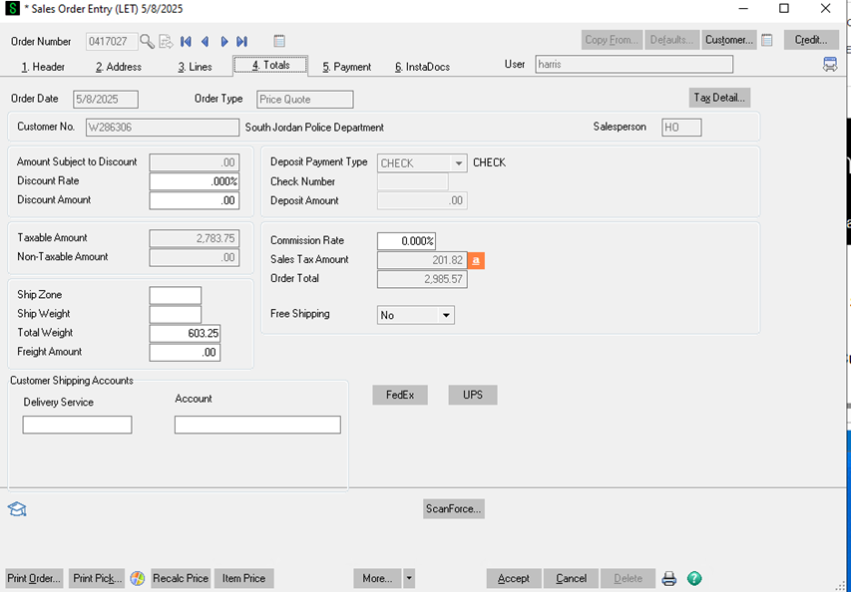This screenshot has width=851, height=592.
Task: Click the memo icon beside Customer button
Action: [767, 40]
